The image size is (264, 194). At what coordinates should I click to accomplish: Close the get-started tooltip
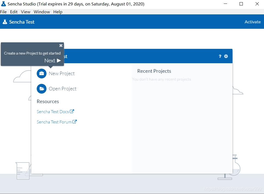pos(61,46)
